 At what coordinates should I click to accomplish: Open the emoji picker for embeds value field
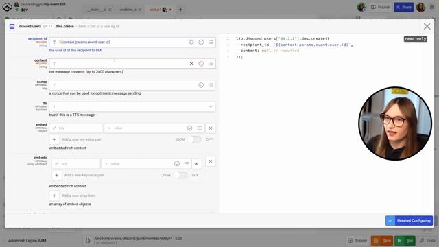(177, 163)
